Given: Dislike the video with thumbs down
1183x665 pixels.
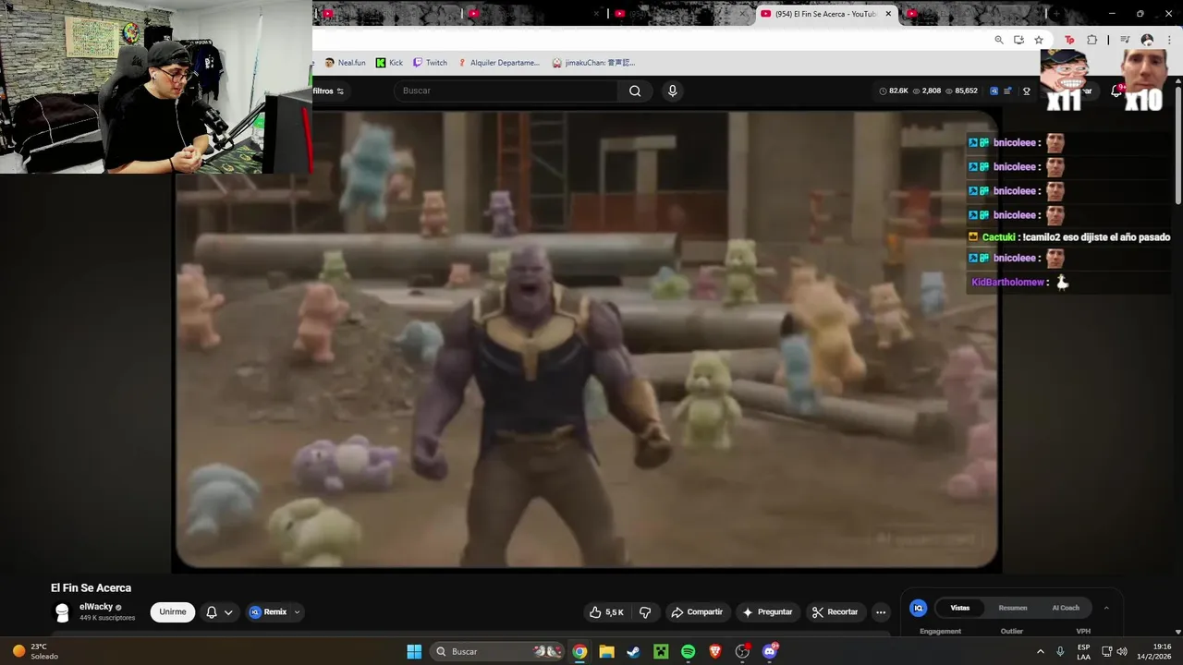Looking at the screenshot, I should 645,611.
